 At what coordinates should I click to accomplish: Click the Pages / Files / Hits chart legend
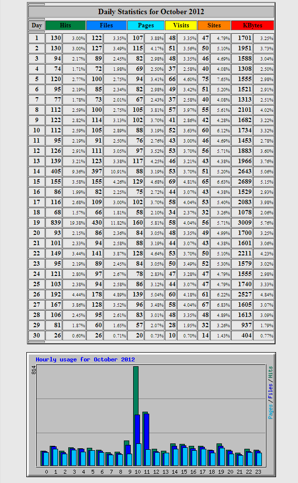pos(270,393)
